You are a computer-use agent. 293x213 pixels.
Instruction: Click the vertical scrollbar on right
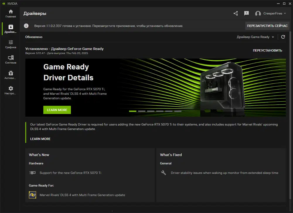(x=290, y=115)
